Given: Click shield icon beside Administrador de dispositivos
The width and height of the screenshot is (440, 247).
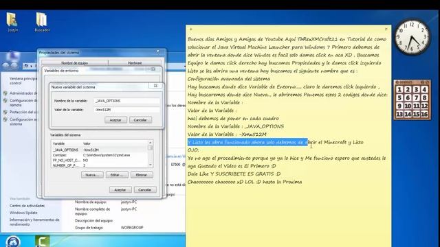Looking at the screenshot, I should coord(5,93).
